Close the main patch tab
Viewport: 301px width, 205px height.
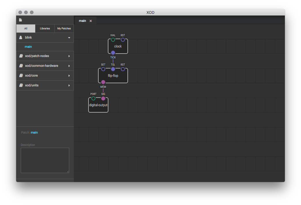pos(91,21)
